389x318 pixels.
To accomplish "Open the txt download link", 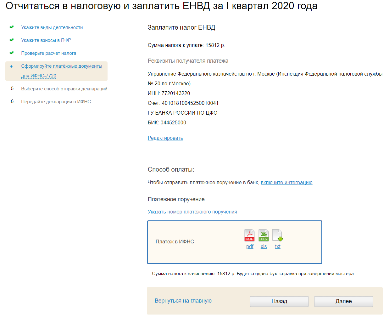I will 278,247.
